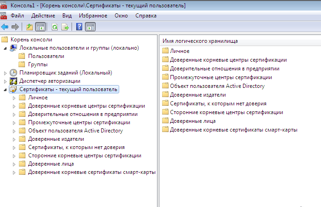Click folder icon of Сторонние корневые центры in right pane
Viewport: 321px width, 207px height.
point(165,112)
